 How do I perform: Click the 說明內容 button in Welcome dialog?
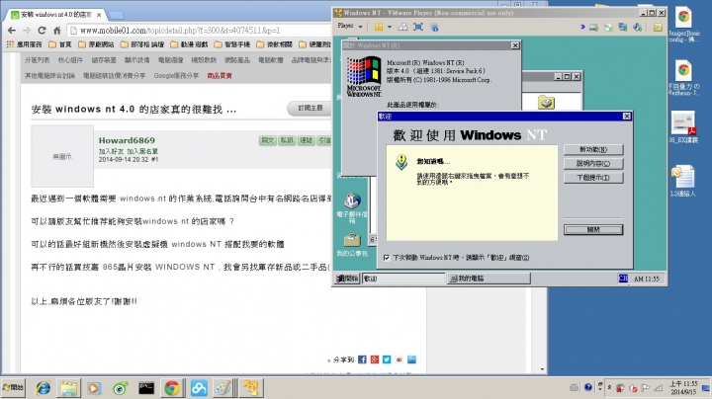(x=593, y=164)
